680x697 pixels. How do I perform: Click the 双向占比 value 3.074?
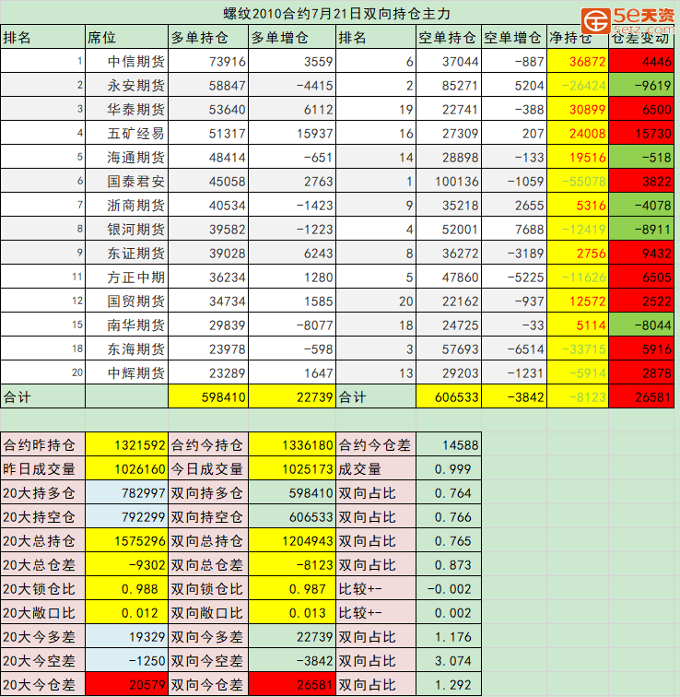[449, 660]
